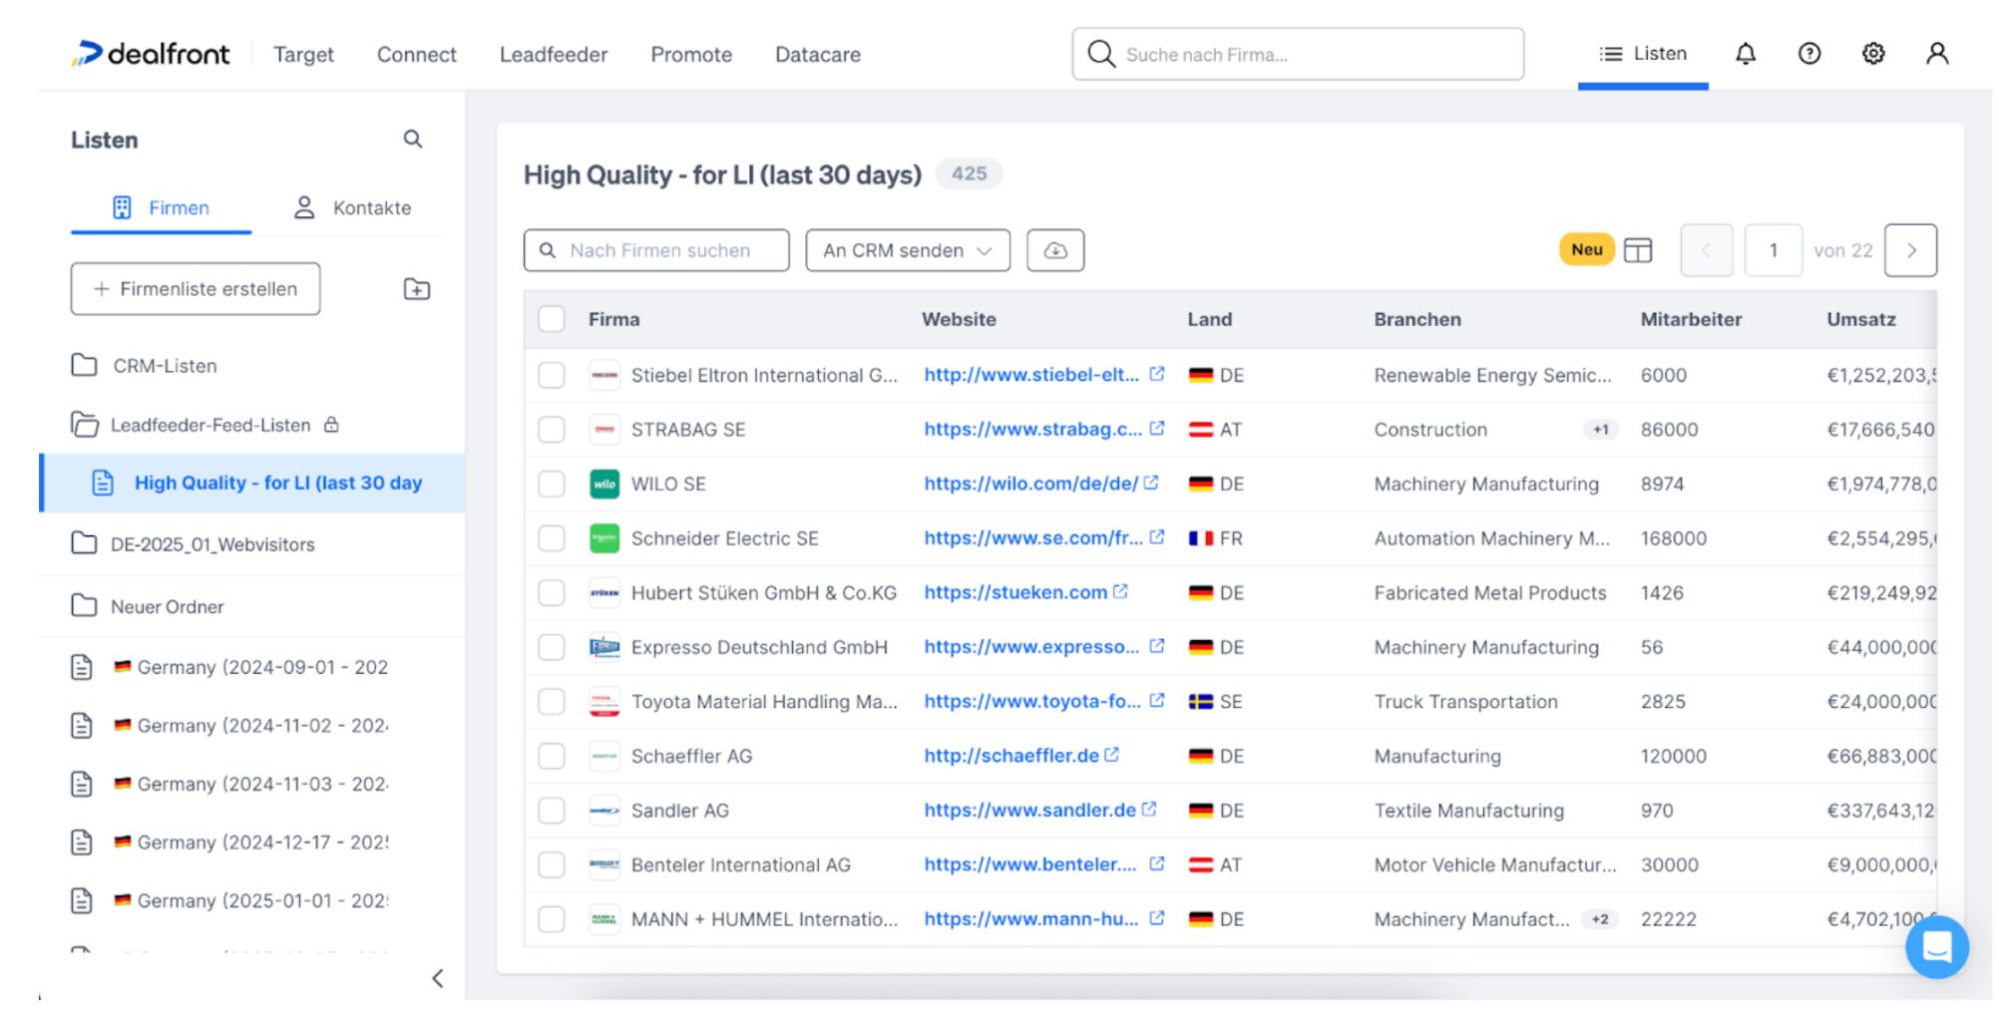The image size is (1999, 1009).
Task: Focus the Suche nach Firma search field
Action: (1298, 54)
